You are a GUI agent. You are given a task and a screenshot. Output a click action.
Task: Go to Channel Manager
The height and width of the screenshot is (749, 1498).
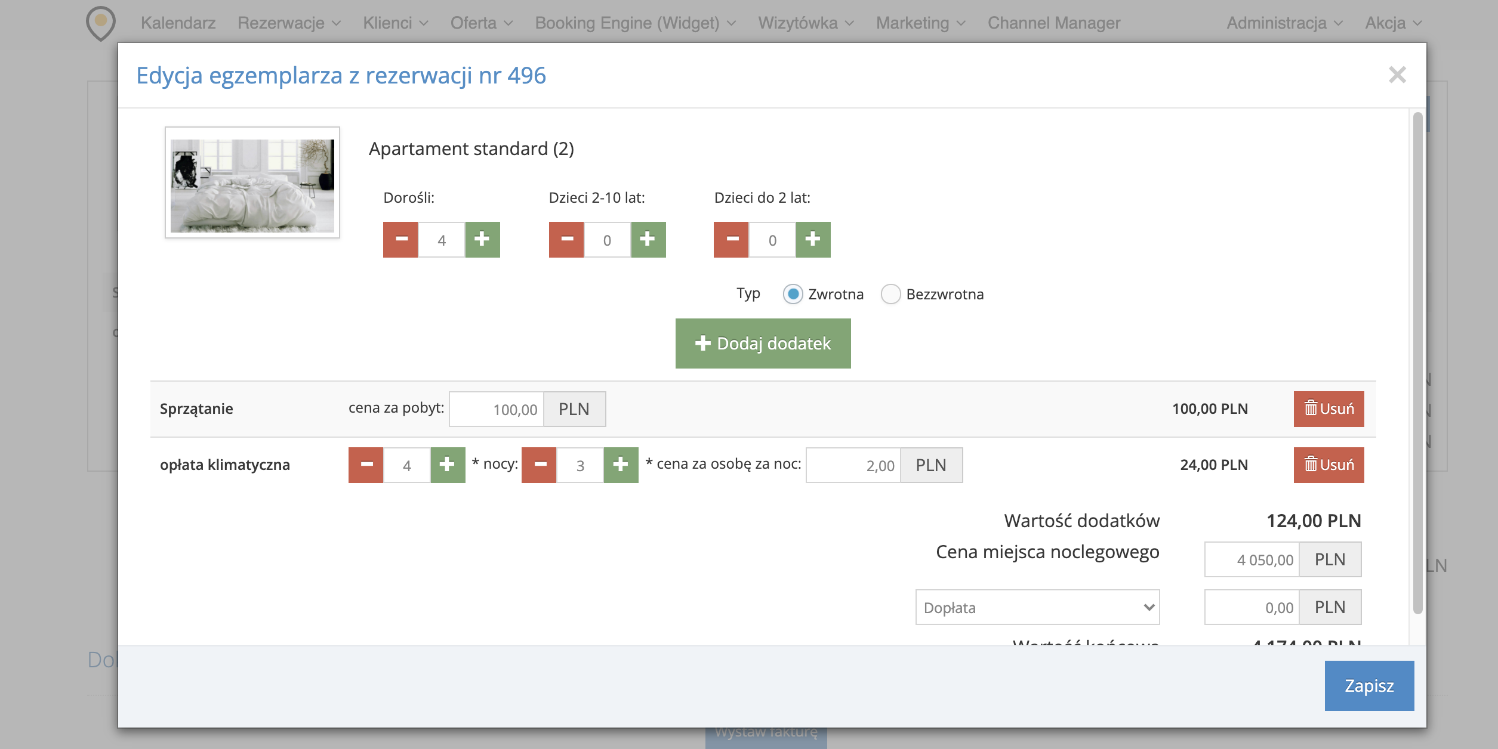[1054, 23]
